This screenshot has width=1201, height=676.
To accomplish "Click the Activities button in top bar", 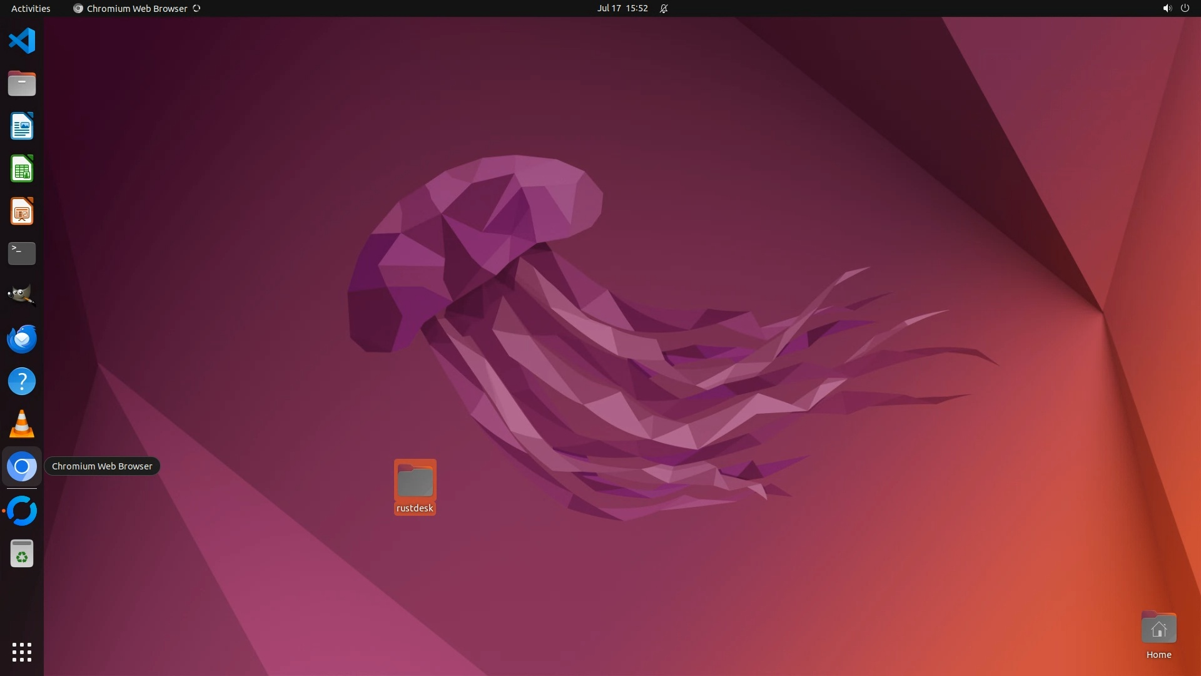I will [31, 8].
